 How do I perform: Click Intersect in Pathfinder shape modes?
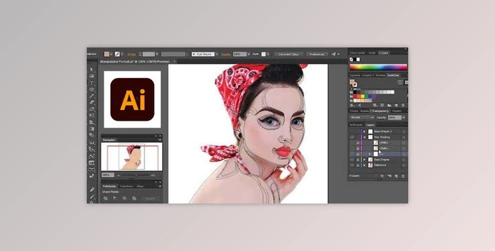pyautogui.click(x=125, y=198)
